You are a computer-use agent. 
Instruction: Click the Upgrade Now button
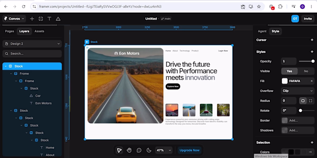(x=189, y=150)
